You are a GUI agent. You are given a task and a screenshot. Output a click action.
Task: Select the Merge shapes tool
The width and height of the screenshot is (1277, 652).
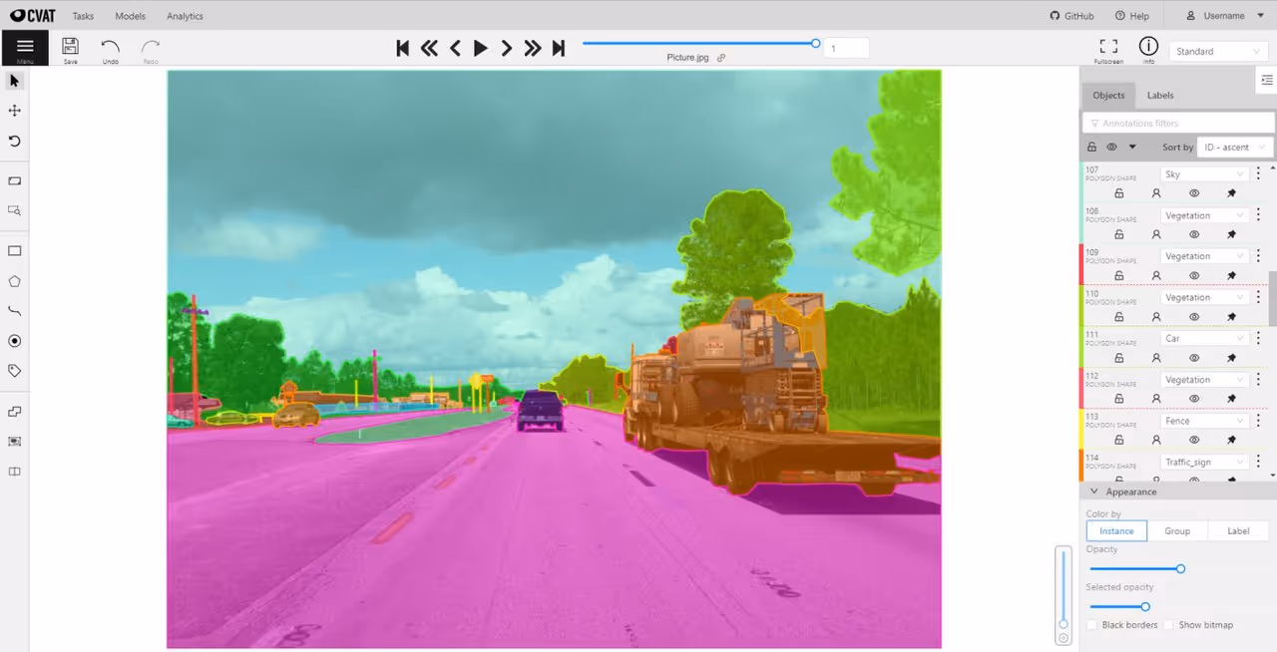click(x=15, y=411)
